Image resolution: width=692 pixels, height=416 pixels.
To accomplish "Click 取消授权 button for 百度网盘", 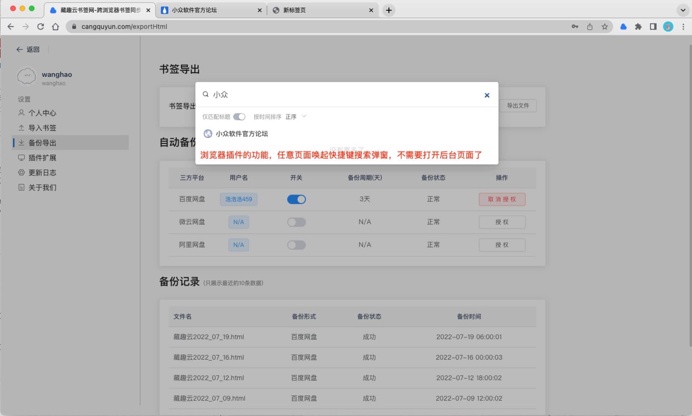I will [502, 199].
